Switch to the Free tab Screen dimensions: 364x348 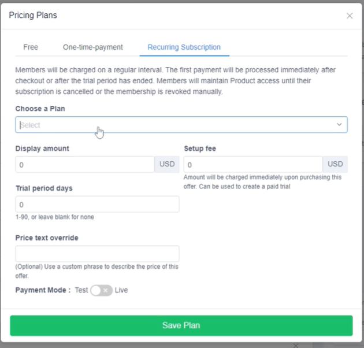click(x=31, y=47)
